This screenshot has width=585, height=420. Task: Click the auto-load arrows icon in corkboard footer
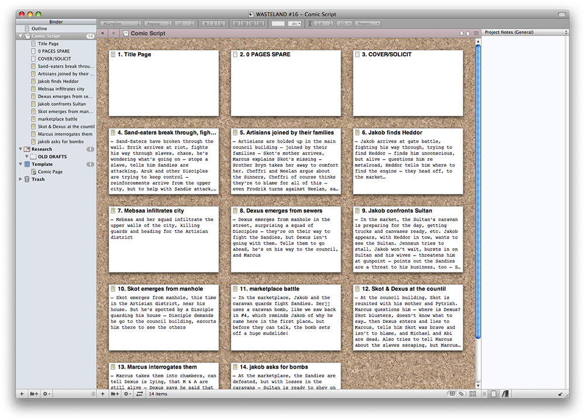139,394
